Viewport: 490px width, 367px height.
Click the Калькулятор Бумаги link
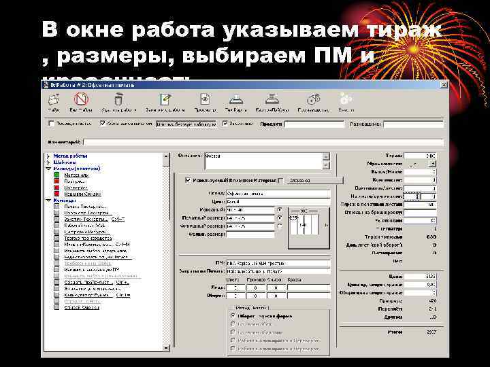click(88, 295)
